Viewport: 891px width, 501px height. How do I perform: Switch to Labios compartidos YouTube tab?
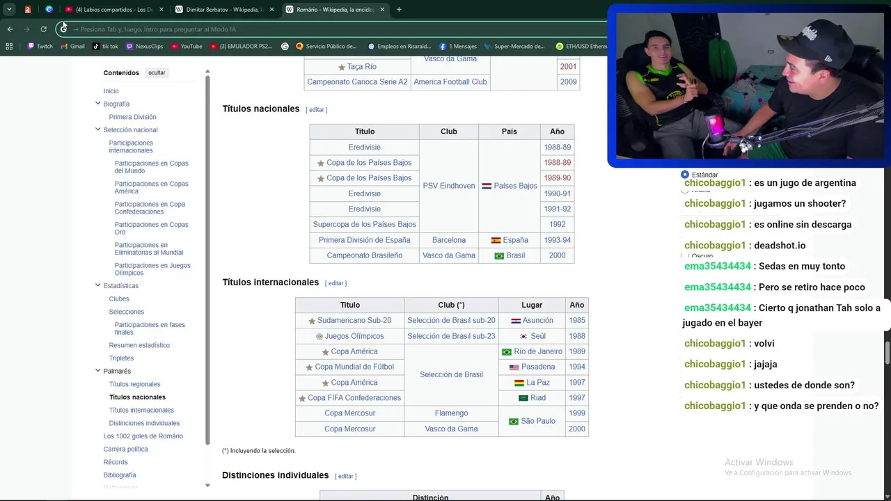[x=114, y=10]
